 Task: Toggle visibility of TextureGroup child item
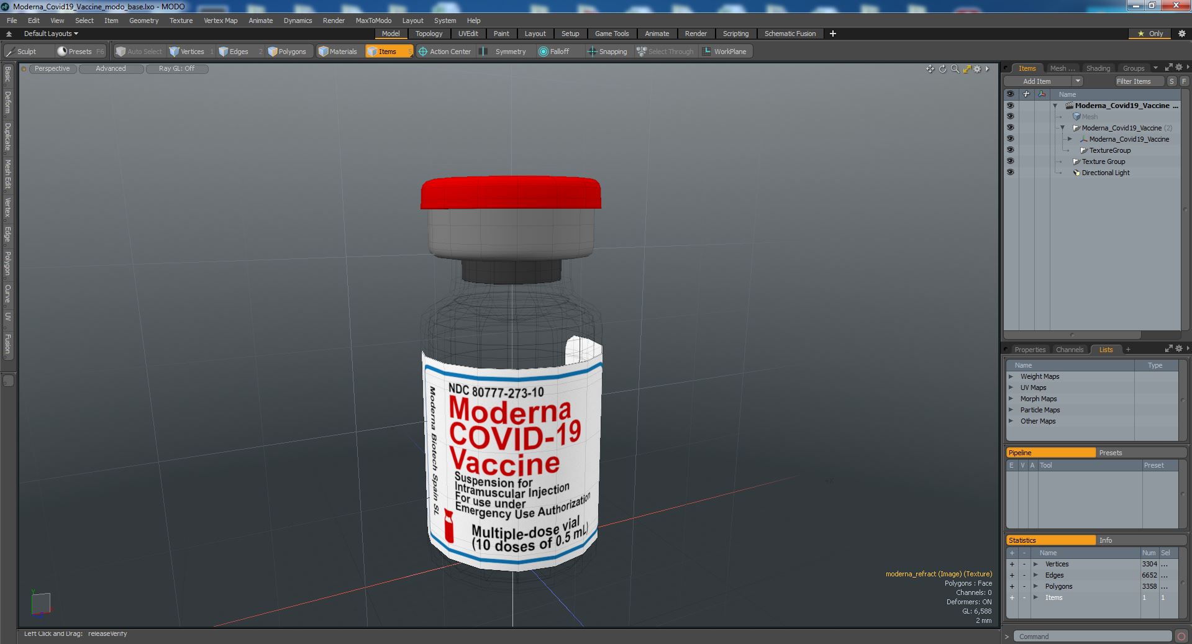1010,150
